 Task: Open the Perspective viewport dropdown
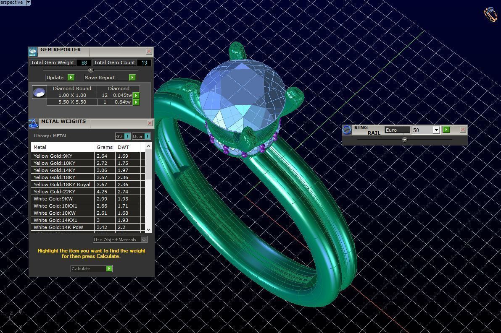point(28,3)
